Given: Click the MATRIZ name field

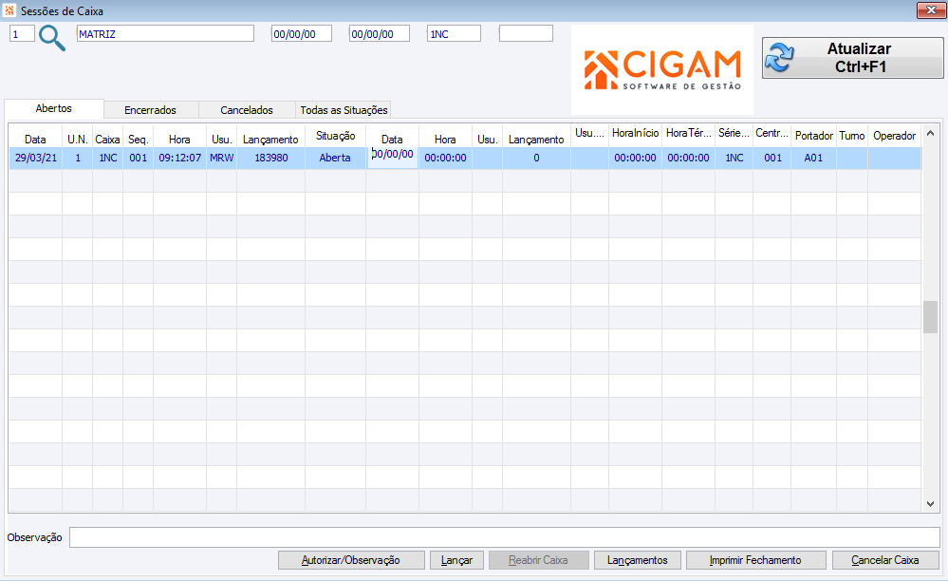Looking at the screenshot, I should [x=165, y=34].
